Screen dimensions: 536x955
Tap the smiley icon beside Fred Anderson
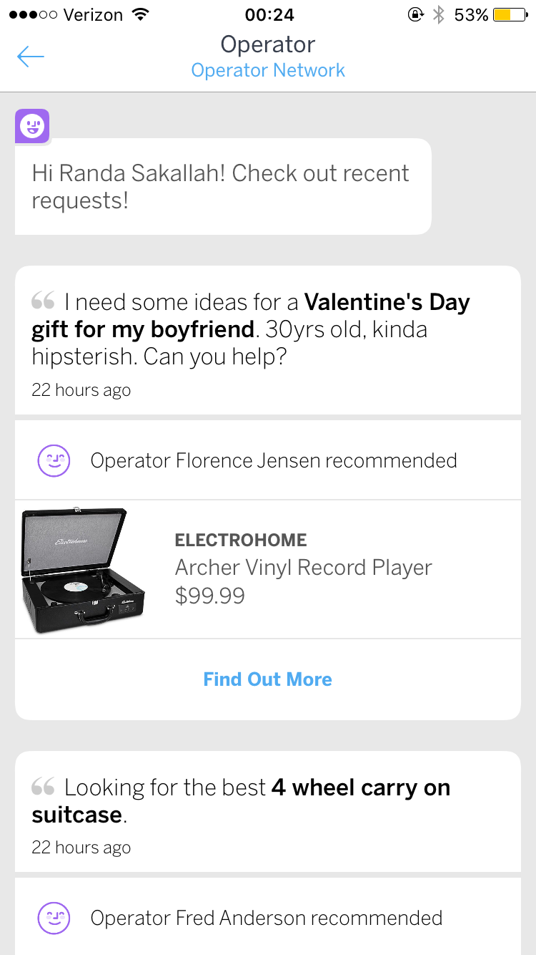pyautogui.click(x=54, y=918)
